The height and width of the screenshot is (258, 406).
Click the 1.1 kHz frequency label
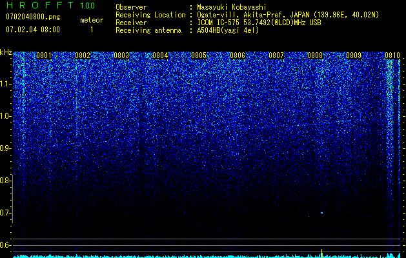(5, 84)
